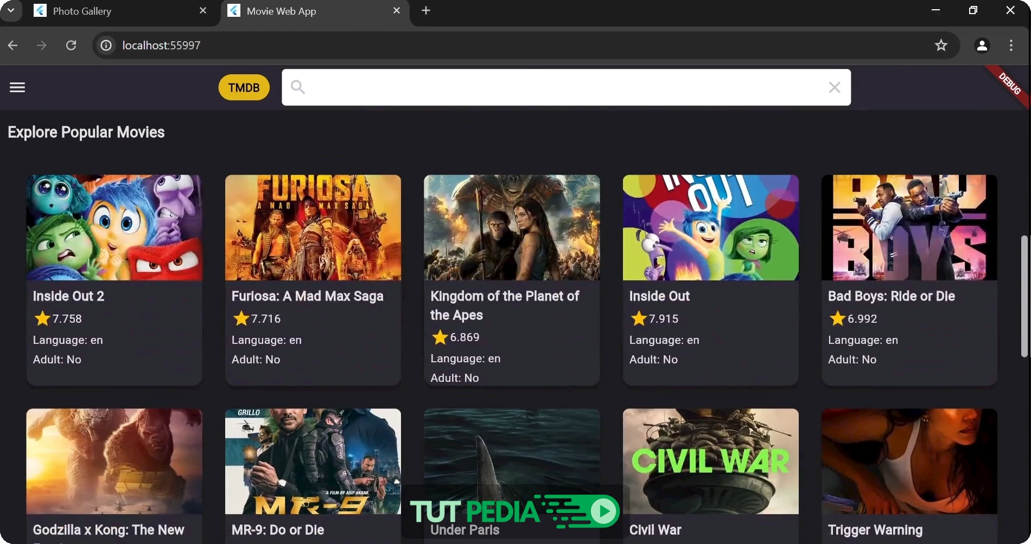Open a new browser tab
The height and width of the screenshot is (544, 1031).
point(426,10)
